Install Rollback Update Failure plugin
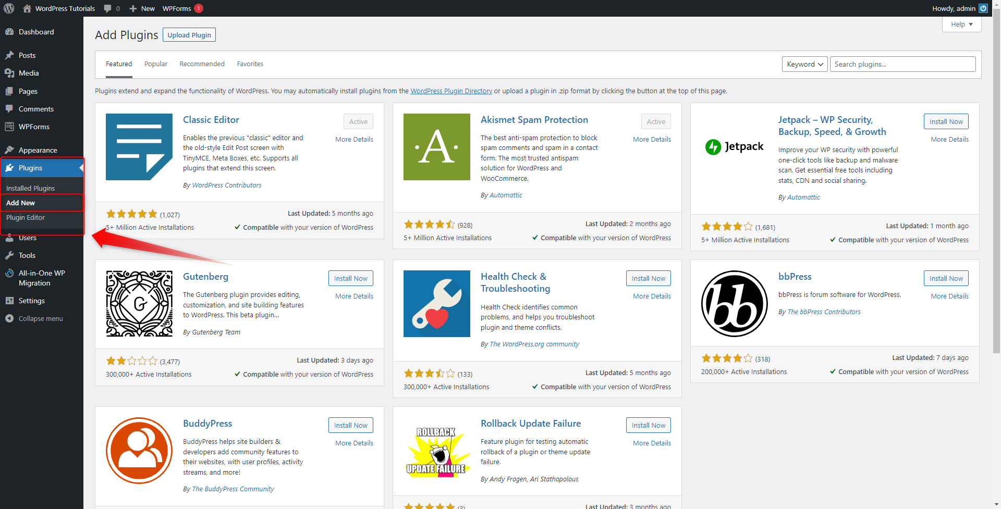 [x=648, y=425]
